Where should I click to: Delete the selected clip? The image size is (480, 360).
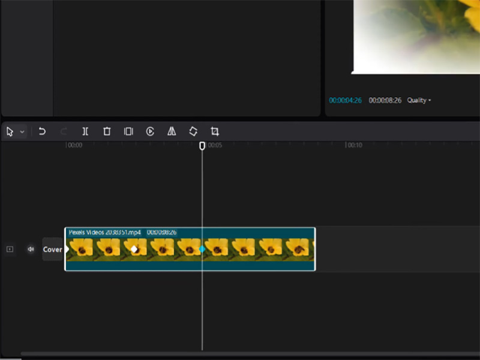107,131
